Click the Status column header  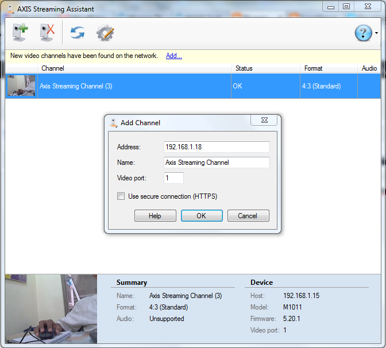click(x=265, y=68)
